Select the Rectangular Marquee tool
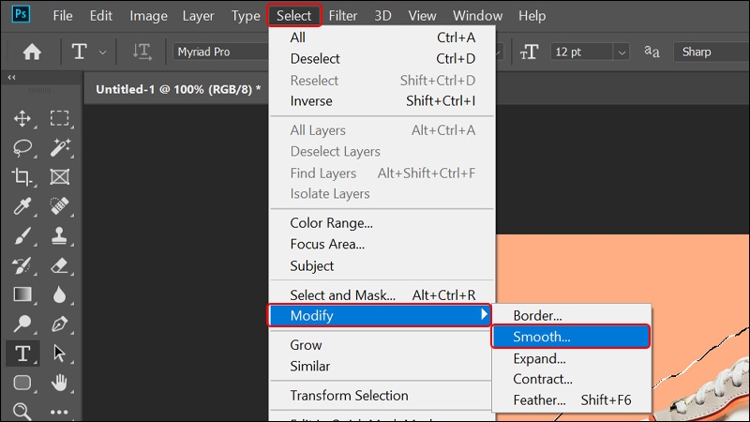The width and height of the screenshot is (750, 422). (x=59, y=118)
